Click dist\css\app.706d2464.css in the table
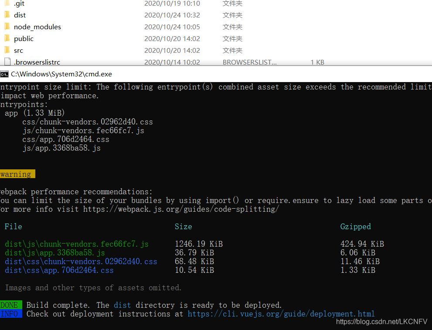This screenshot has width=432, height=330. point(59,270)
